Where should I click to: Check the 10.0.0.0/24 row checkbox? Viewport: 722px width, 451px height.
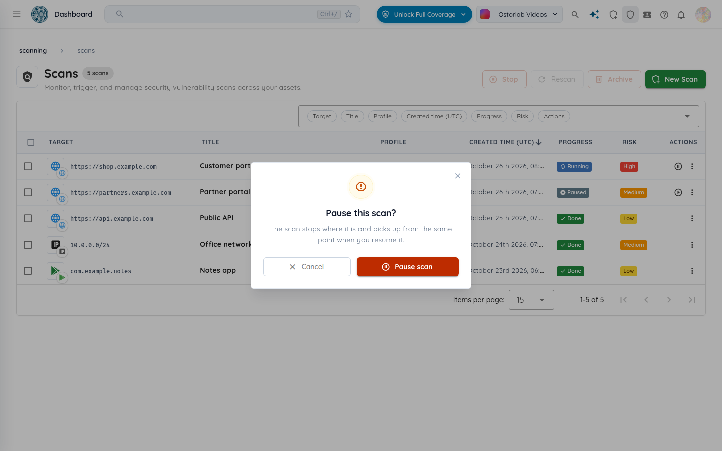coord(28,245)
